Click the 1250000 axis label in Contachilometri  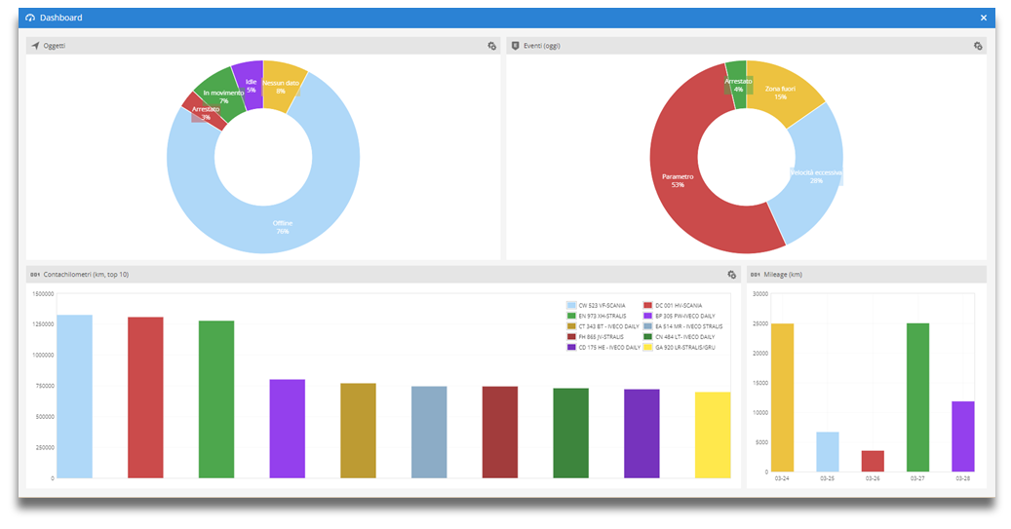tap(43, 324)
